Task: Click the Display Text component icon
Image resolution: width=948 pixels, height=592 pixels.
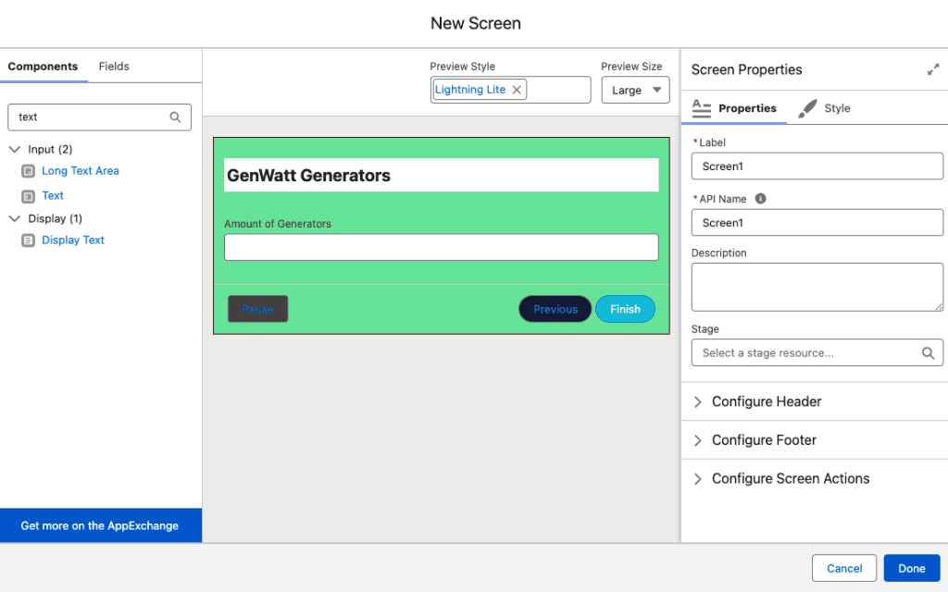Action: point(28,240)
